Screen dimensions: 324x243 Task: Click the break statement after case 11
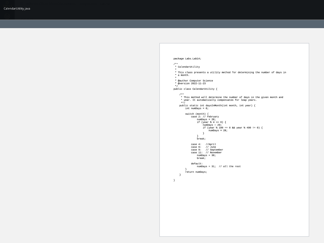tap(202, 158)
